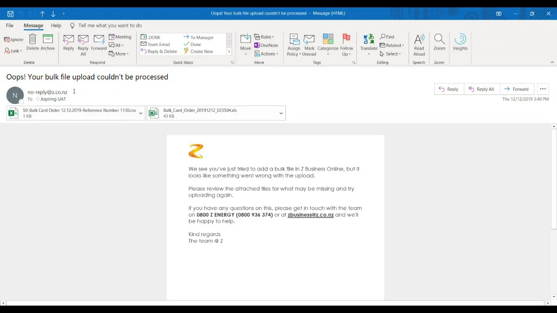Open Quick Steps dialog launcher
Image resolution: width=557 pixels, height=313 pixels.
point(232,63)
